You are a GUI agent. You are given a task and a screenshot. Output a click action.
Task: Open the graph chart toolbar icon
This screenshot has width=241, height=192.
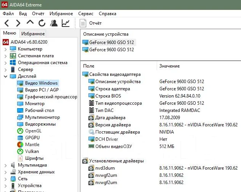click(x=66, y=23)
